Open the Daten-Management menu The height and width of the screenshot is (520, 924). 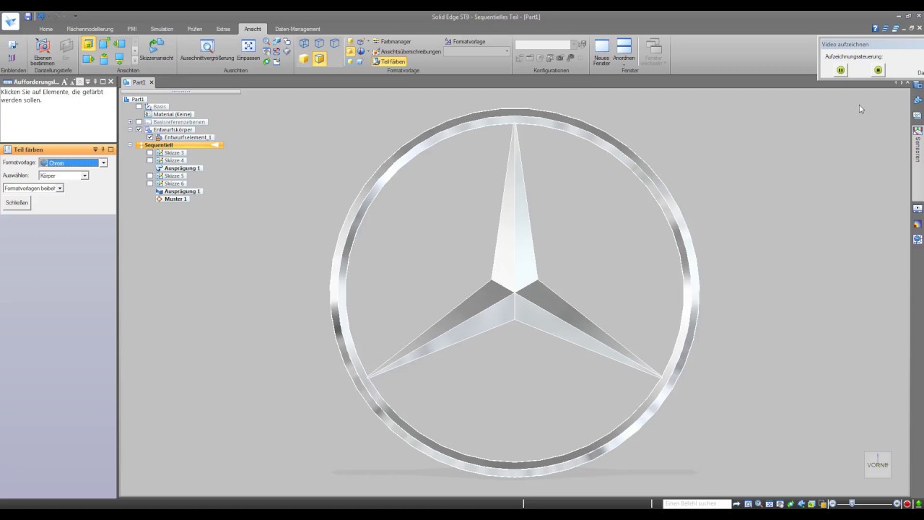point(297,29)
